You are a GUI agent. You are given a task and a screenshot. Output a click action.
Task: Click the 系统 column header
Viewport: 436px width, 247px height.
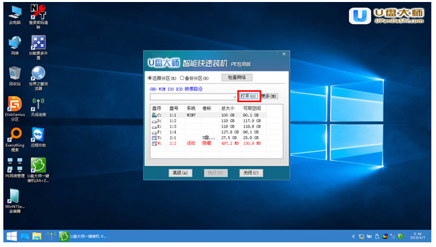pos(193,108)
